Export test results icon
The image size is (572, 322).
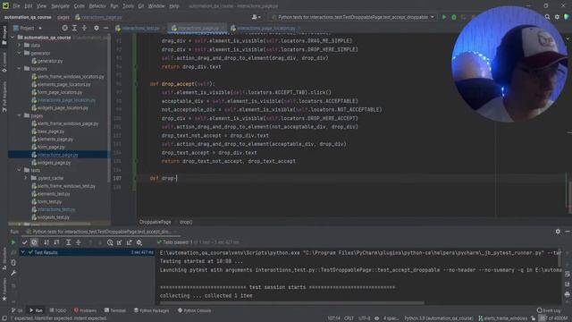(x=129, y=242)
